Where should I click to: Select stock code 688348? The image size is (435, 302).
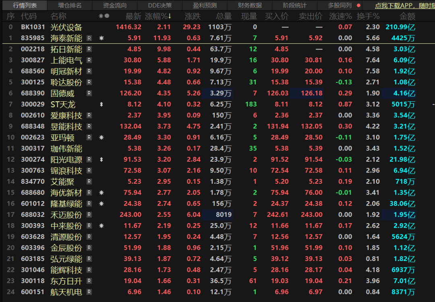click(33, 127)
